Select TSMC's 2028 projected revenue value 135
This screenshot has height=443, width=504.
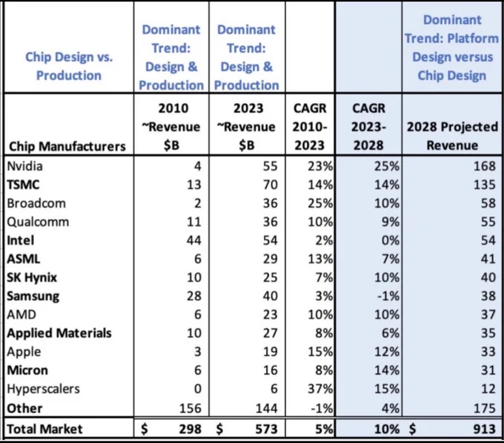pos(485,185)
